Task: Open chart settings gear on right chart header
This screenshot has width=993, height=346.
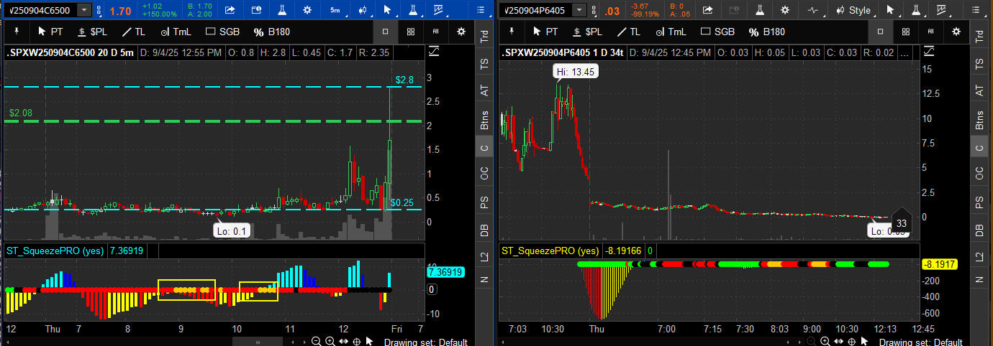Action: (x=956, y=32)
